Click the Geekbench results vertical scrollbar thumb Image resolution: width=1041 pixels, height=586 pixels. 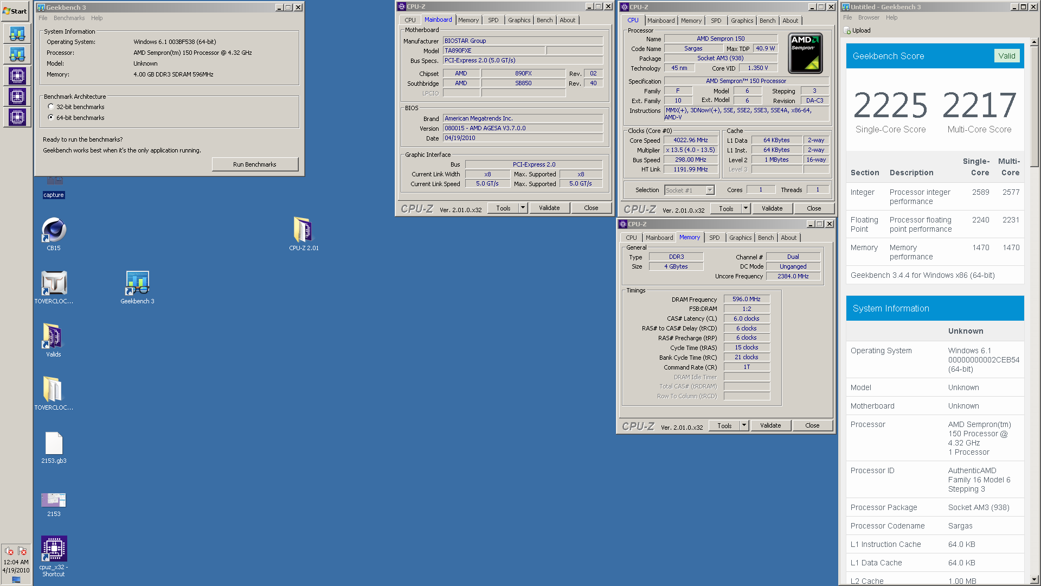pos(1034,106)
